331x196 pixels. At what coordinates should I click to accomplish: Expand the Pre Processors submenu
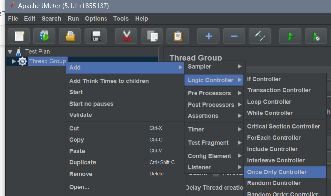(214, 93)
